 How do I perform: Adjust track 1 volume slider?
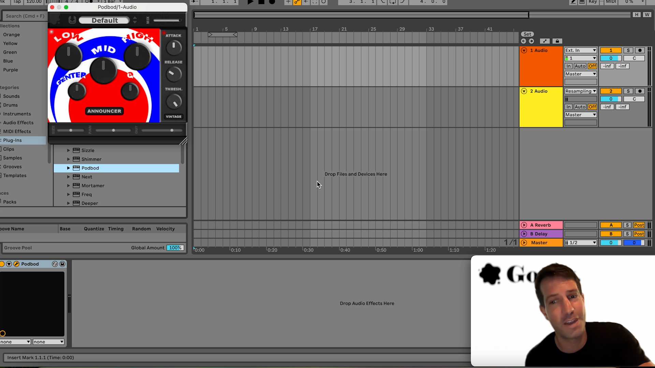coord(611,58)
